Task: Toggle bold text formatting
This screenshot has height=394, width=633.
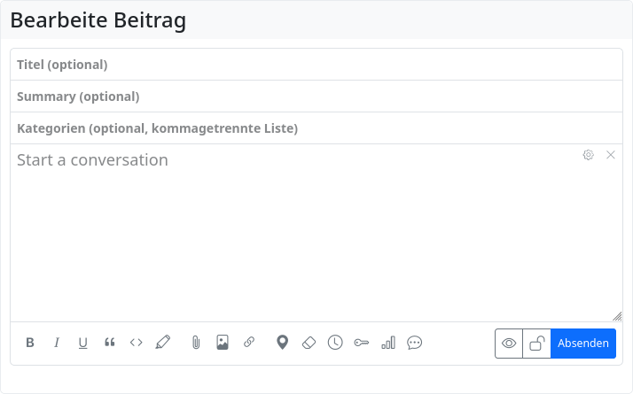Action: coord(30,343)
